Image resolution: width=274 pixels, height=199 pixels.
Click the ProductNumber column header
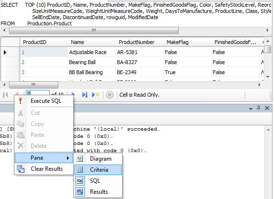coord(139,42)
